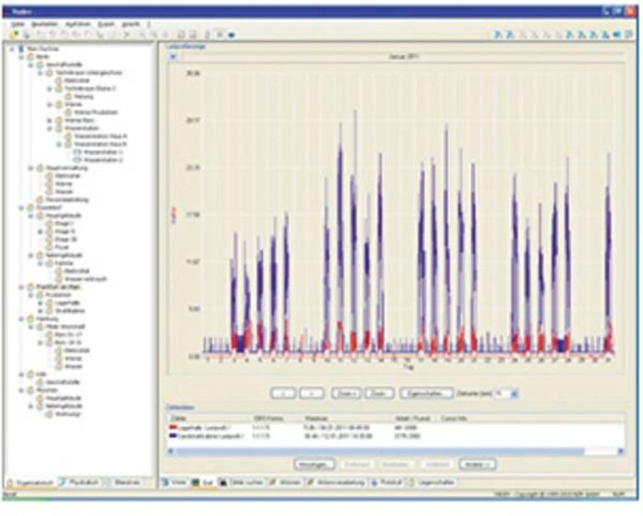This screenshot has height=516, width=643.
Task: Select the first Wasserzähler meter icon in tree
Action: coord(77,152)
